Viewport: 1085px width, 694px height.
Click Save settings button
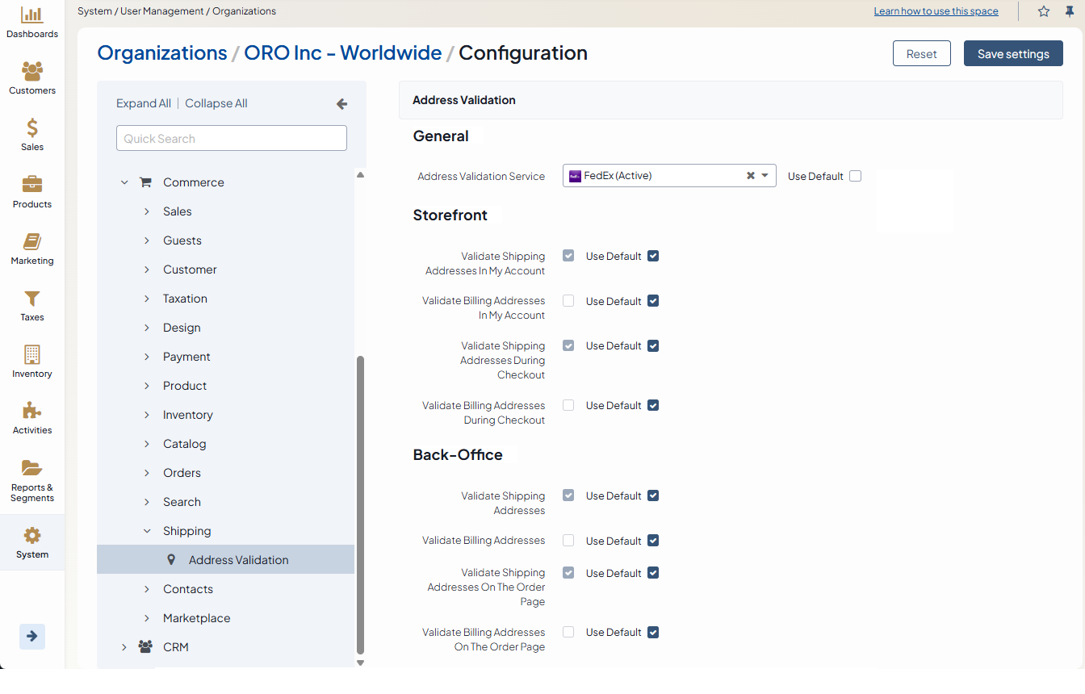click(1013, 54)
